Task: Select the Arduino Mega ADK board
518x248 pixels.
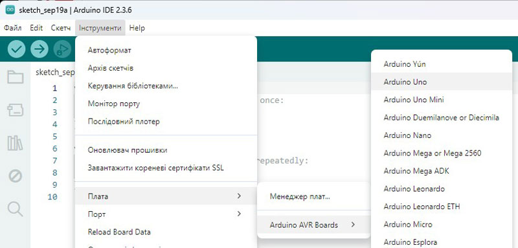Action: (442, 171)
